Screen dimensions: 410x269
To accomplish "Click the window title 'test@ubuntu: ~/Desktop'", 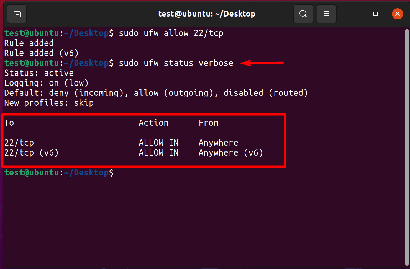I will 207,14.
